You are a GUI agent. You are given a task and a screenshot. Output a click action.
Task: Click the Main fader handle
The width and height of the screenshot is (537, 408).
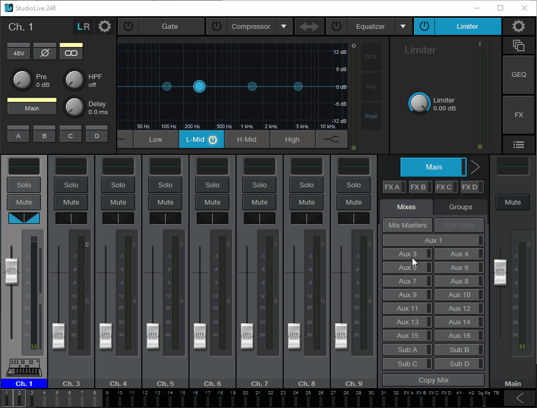pos(501,272)
